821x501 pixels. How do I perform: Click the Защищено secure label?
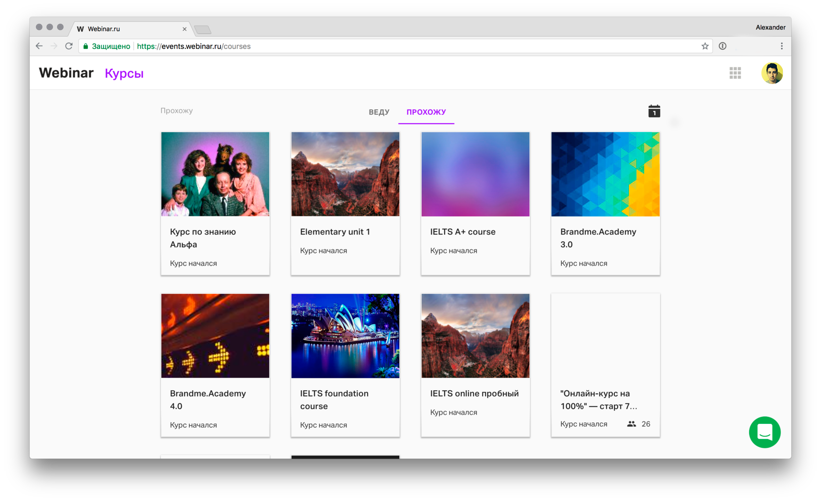[x=111, y=46]
